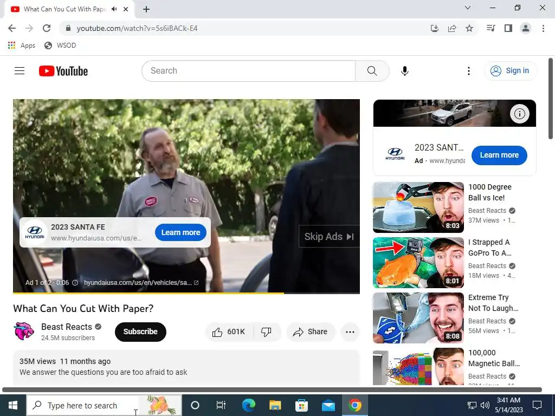Open Mail app from taskbar

point(328,405)
